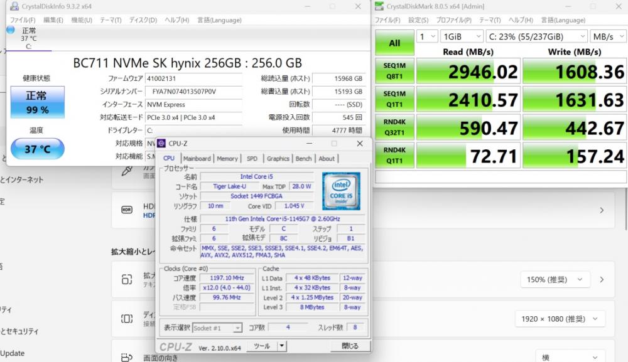Click the 72.71 read speed result
The image size is (628, 362).
(468, 155)
